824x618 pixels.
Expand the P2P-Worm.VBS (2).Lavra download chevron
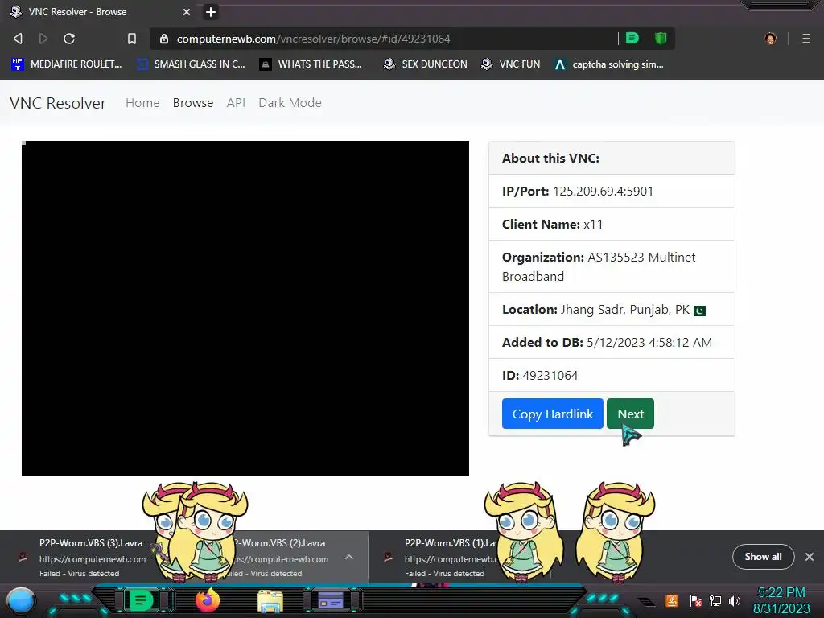[x=349, y=557]
